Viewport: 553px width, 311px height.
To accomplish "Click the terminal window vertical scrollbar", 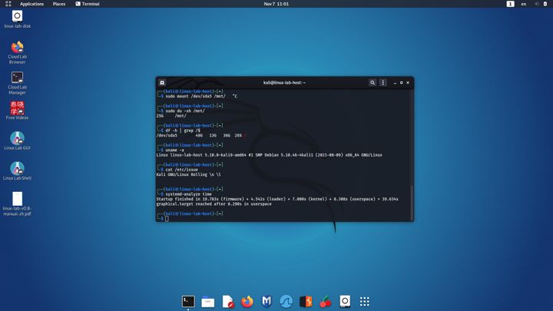I will pos(412,203).
